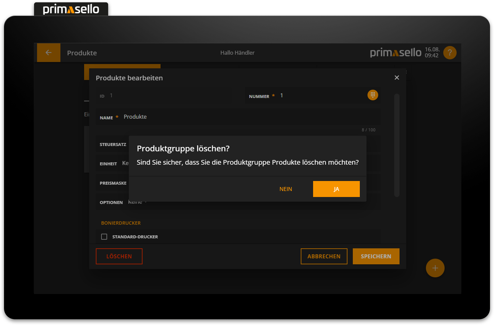The image size is (494, 325).
Task: Add a new entry with the plus button
Action: [435, 268]
